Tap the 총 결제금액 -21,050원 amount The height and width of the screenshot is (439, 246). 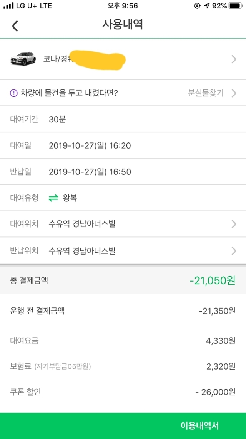tap(212, 280)
